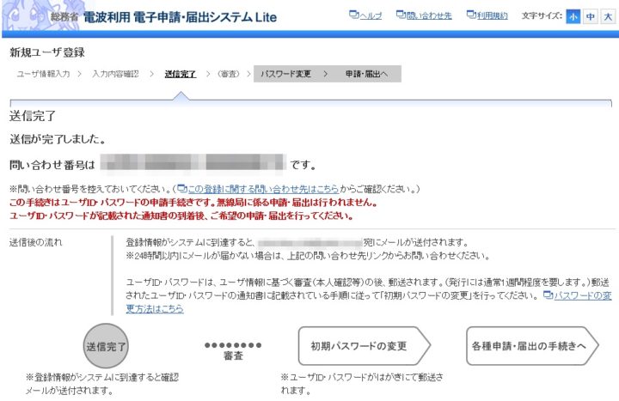The width and height of the screenshot is (619, 401).
Task: Click the popup icon before パスワードの変更方法 link
Action: pos(548,295)
